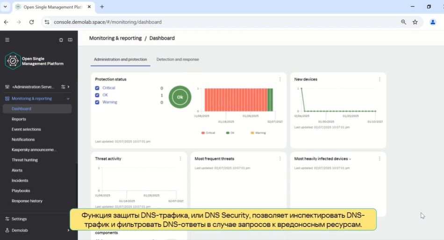Click the green OK bar in protection chart
This screenshot has height=240, width=444.
point(270,99)
